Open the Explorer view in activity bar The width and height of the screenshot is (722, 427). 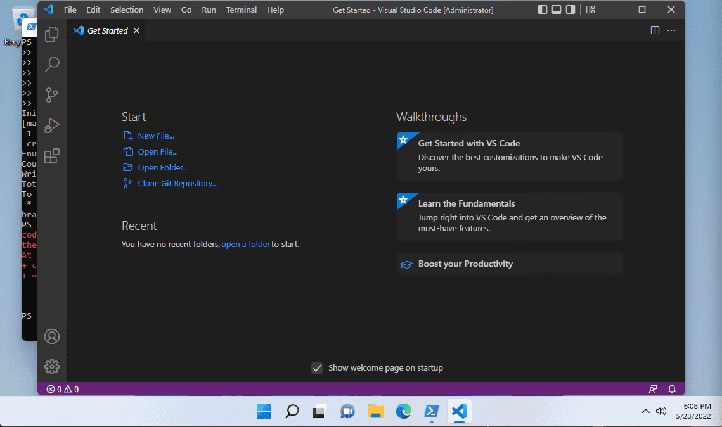coord(52,34)
